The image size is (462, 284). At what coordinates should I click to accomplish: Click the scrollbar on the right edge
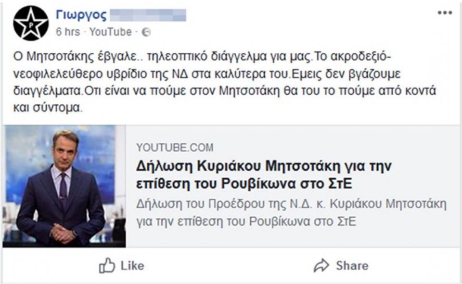point(459,142)
